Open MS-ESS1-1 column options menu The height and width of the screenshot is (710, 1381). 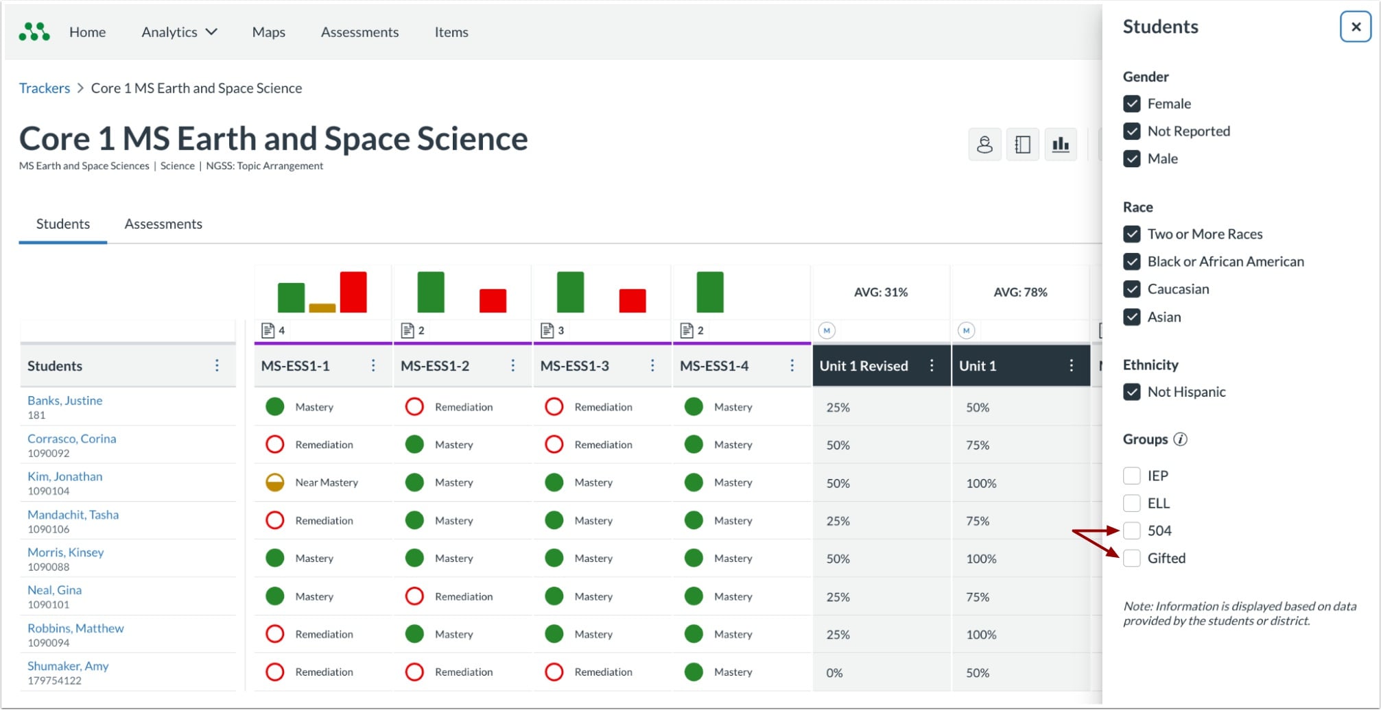[373, 365]
